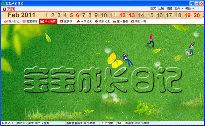Expand the 帮助 dropdown menu
The width and height of the screenshot is (205, 126).
[x=190, y=9]
